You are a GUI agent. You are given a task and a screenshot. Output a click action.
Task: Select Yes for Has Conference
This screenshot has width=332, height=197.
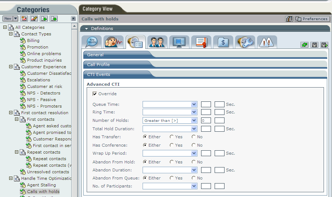point(171,145)
